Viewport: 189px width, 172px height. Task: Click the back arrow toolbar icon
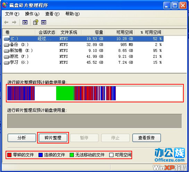pyautogui.click(x=6, y=22)
